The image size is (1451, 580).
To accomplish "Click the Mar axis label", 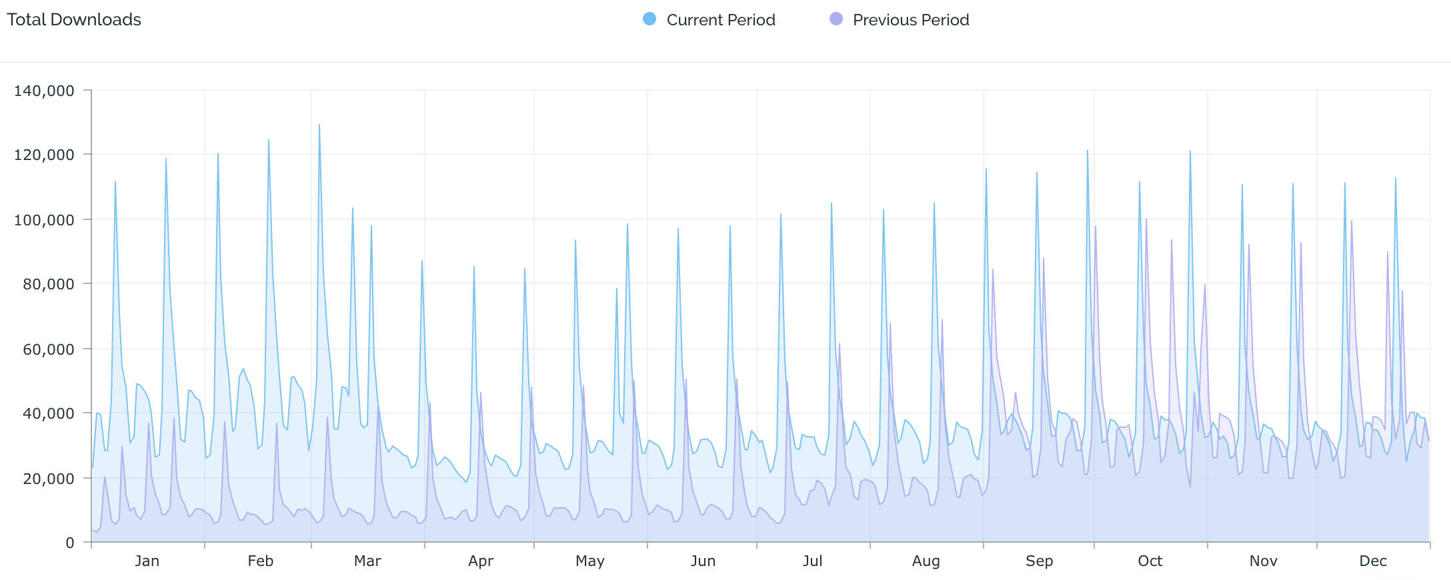I will 367,561.
